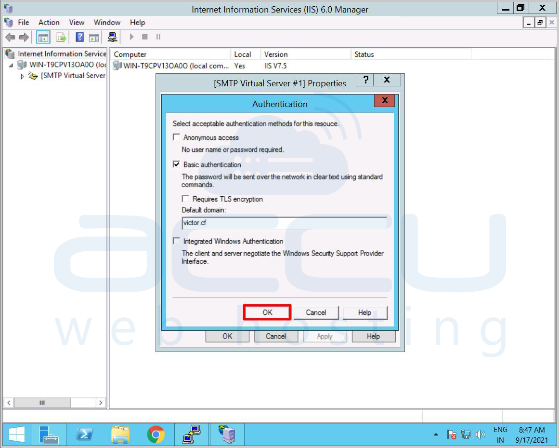Enable the Anonymous access checkbox
The image size is (559, 448).
[x=177, y=137]
